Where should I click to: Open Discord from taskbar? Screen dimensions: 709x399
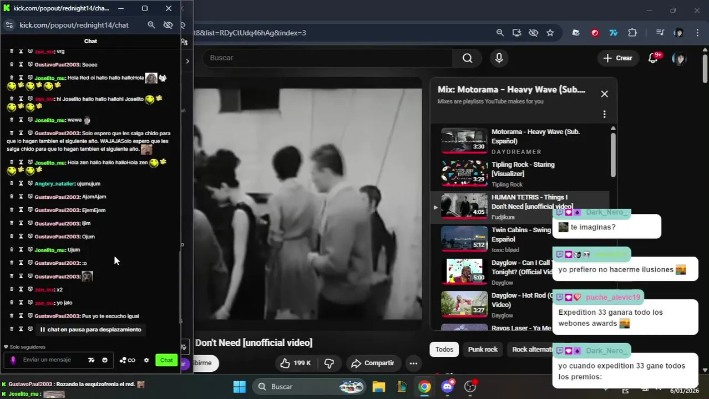point(448,387)
